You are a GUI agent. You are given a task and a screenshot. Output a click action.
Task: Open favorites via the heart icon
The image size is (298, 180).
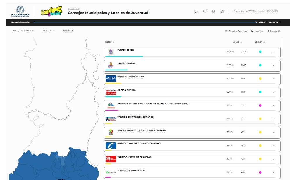(205, 11)
